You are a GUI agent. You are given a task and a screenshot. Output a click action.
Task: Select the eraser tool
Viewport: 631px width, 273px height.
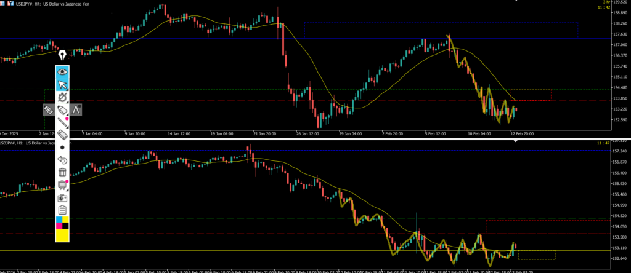[x=62, y=135]
